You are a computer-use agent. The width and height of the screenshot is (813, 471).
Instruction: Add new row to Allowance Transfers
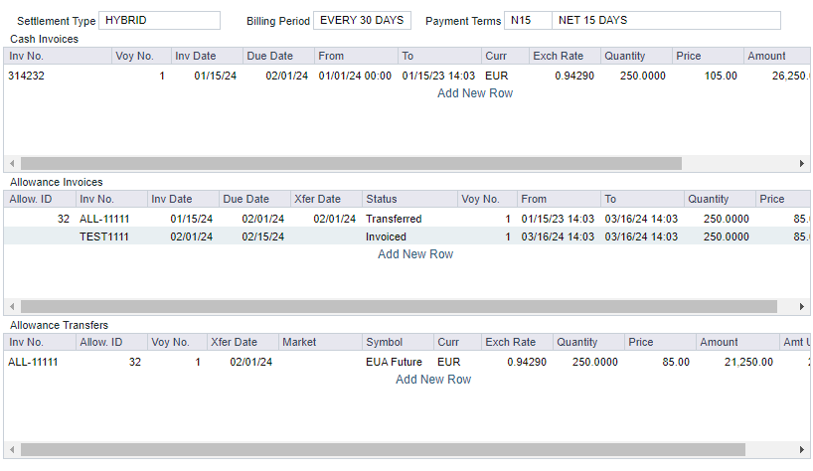click(433, 380)
